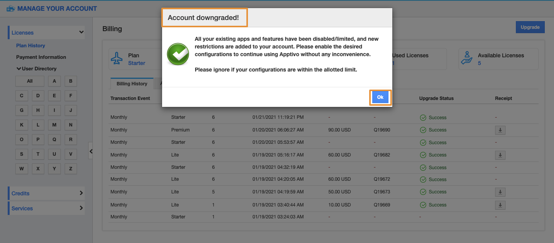Click the Available Licenses hand icon
The image size is (554, 243).
[467, 59]
